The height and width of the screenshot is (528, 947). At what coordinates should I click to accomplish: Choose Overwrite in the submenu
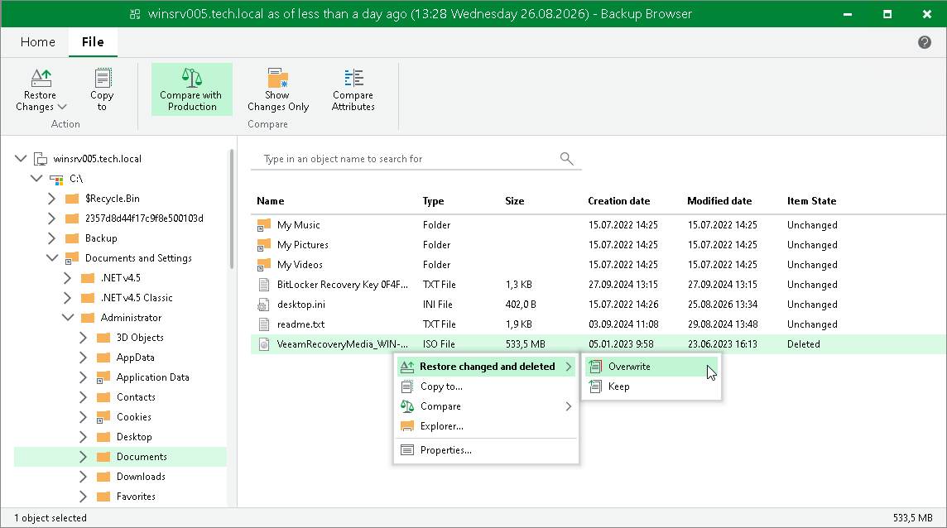651,367
